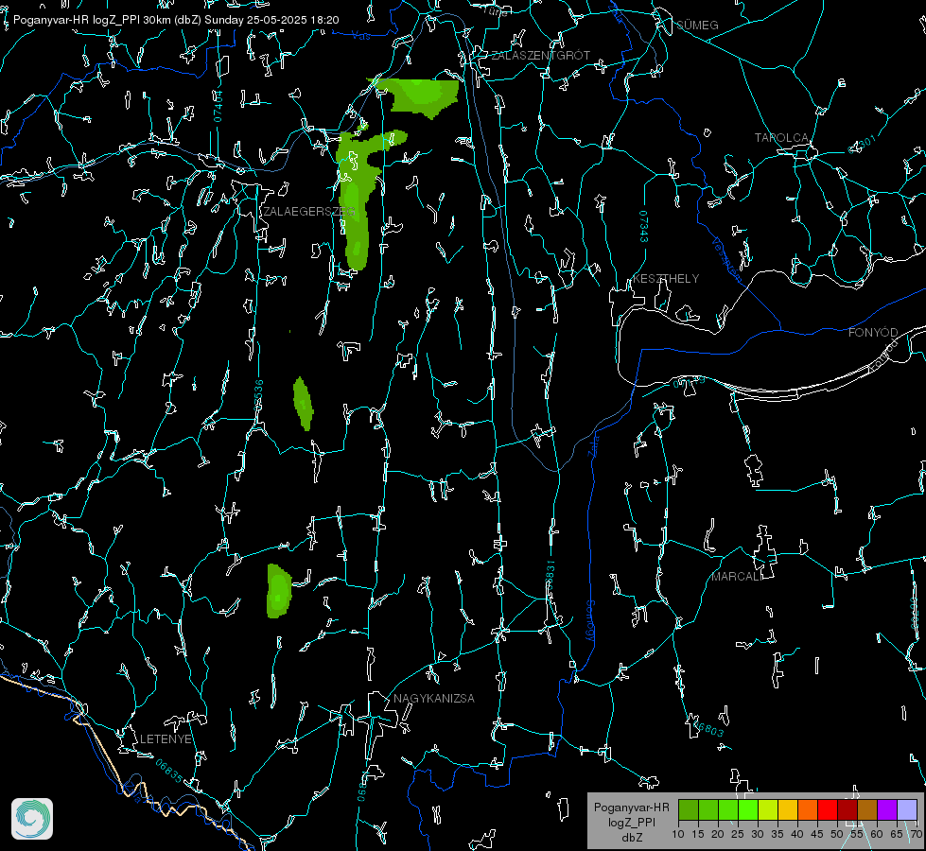Screen dimensions: 926x851
Task: Select the 30-35 dBZ yellow-green swatch
Action: (x=768, y=809)
